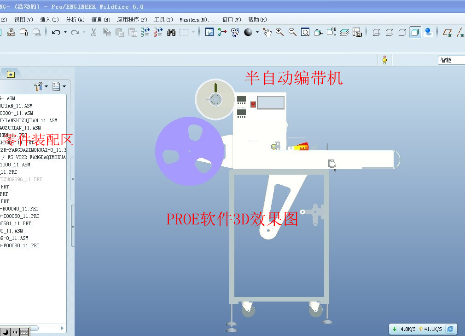Select UJIAN_11.ASM in the model tree
The image size is (465, 336).
coord(16,106)
